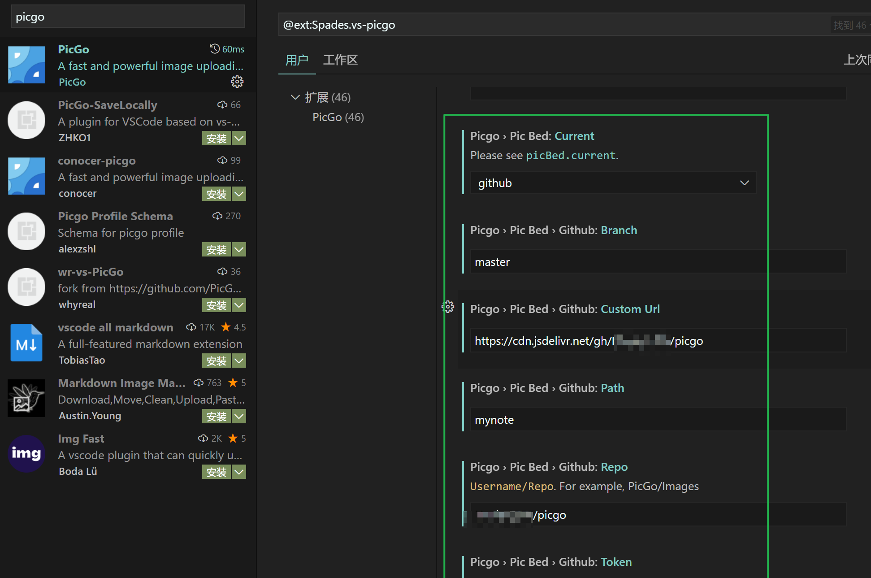Install the Img Fast extension
This screenshot has height=578, width=871.
click(x=217, y=472)
